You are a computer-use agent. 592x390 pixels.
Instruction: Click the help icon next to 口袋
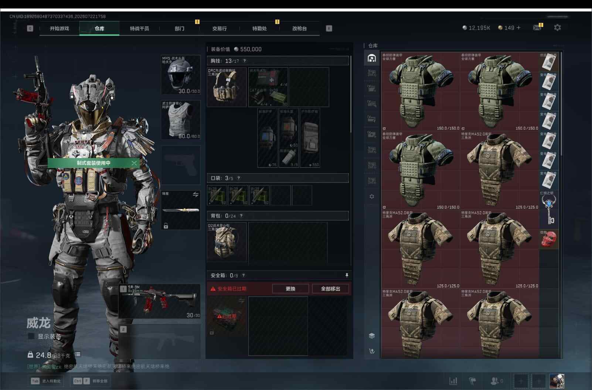click(239, 178)
